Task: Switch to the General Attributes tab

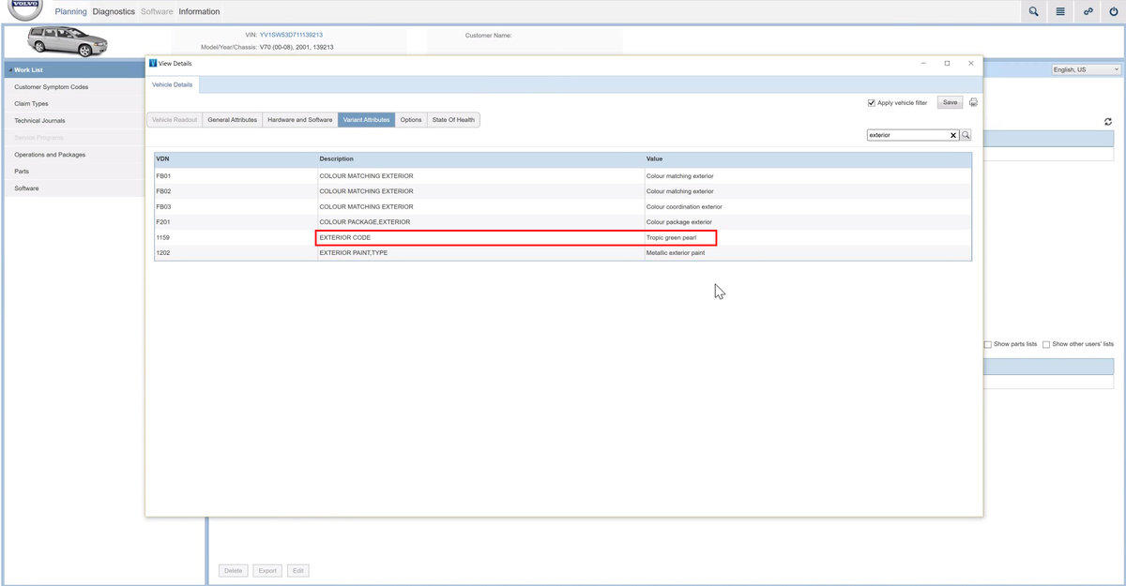Action: (232, 120)
